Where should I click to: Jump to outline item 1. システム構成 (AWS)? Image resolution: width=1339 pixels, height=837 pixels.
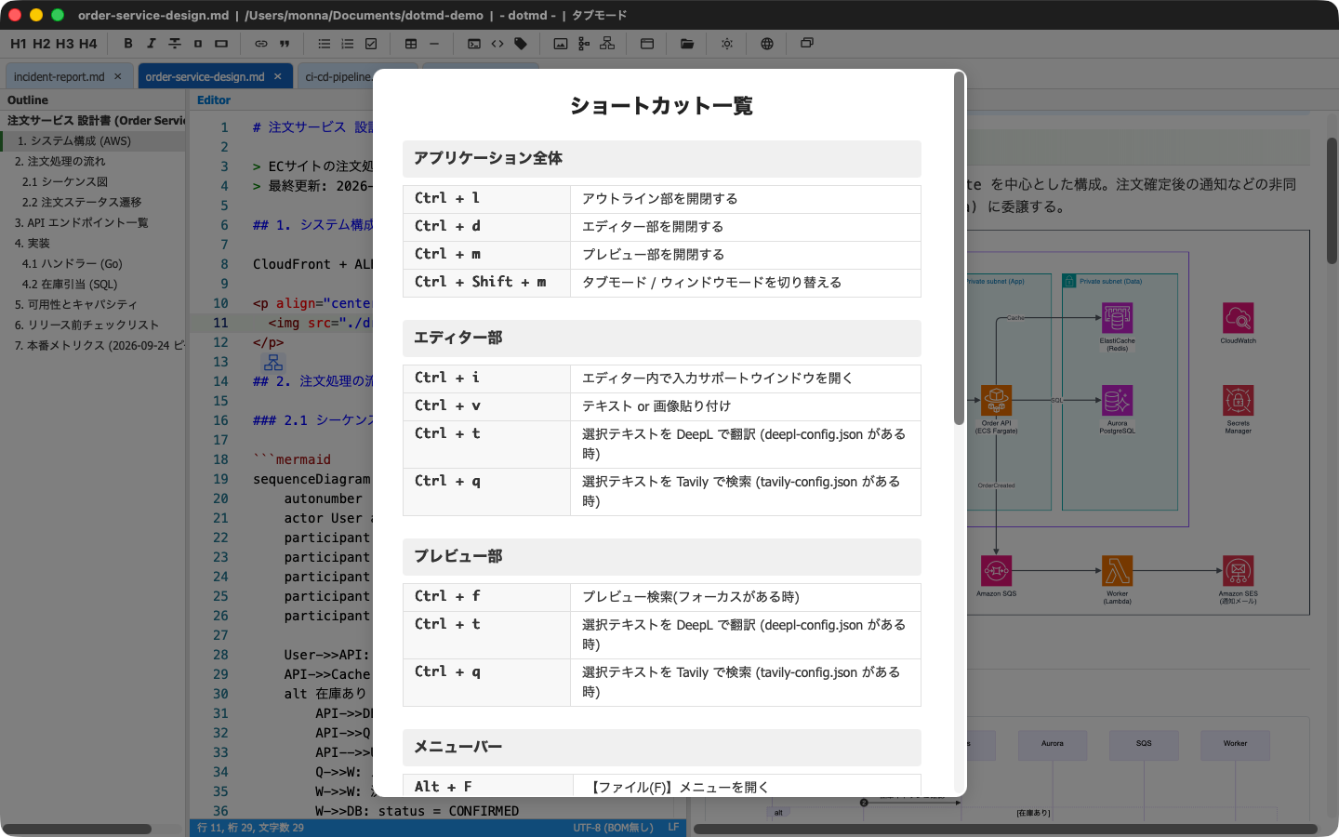coord(93,141)
